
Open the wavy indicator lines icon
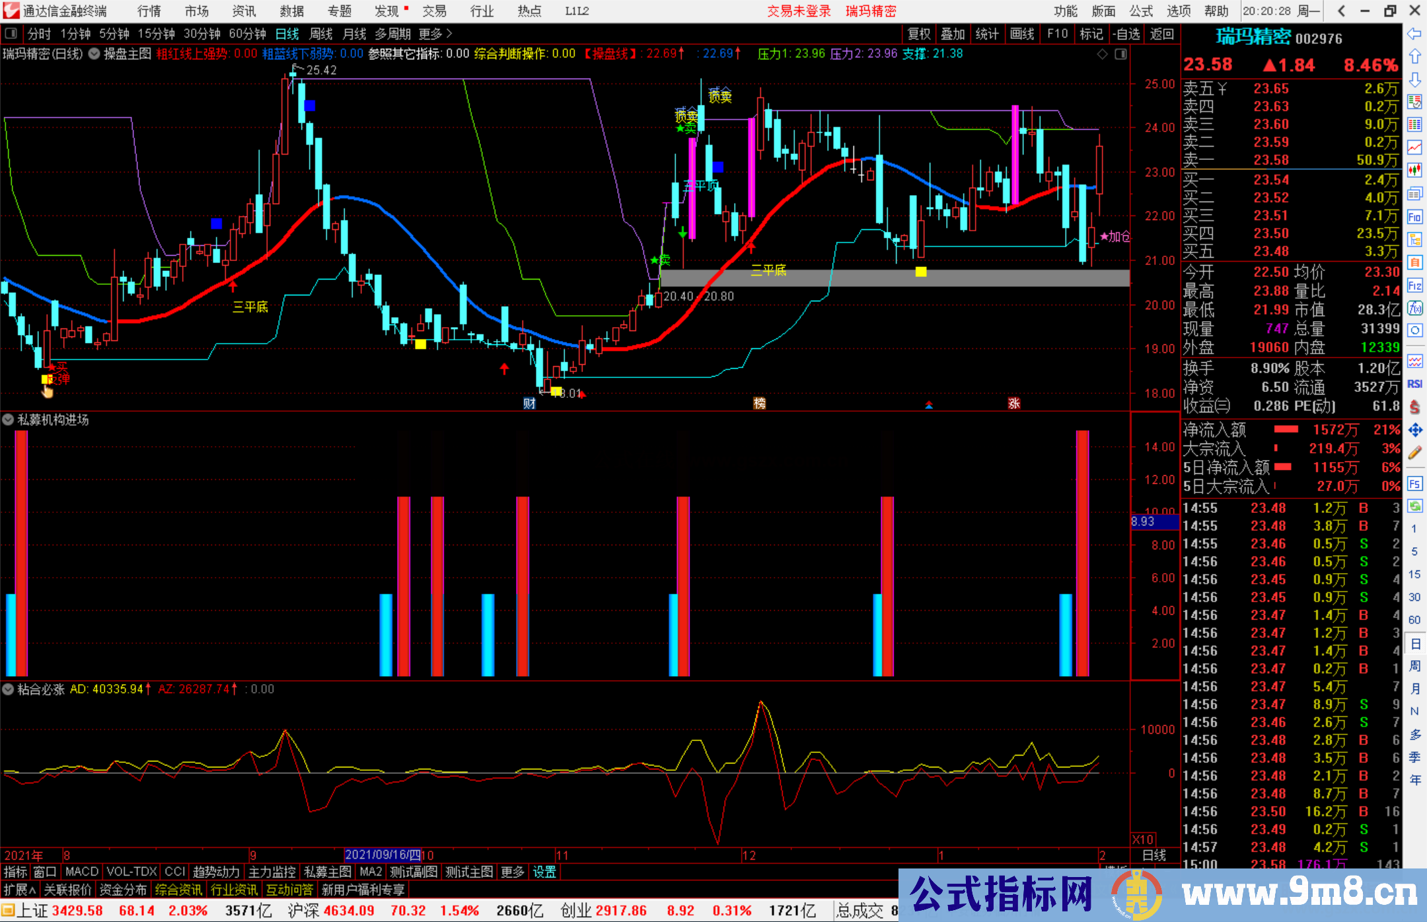coord(1414,361)
